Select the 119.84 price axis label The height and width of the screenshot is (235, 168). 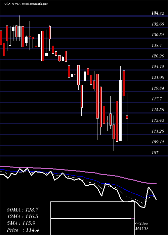[158, 88]
